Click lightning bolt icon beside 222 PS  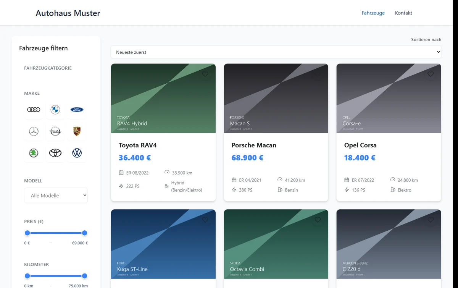[x=121, y=186]
